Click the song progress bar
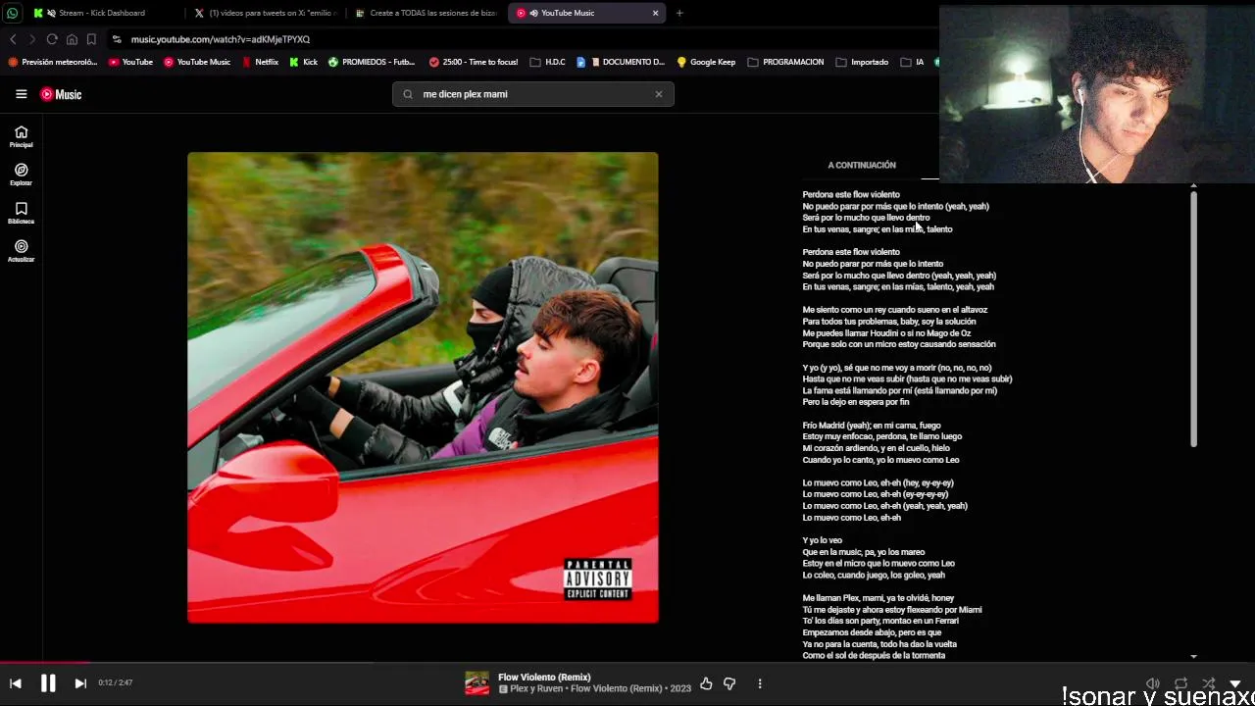The image size is (1255, 706). tap(627, 662)
